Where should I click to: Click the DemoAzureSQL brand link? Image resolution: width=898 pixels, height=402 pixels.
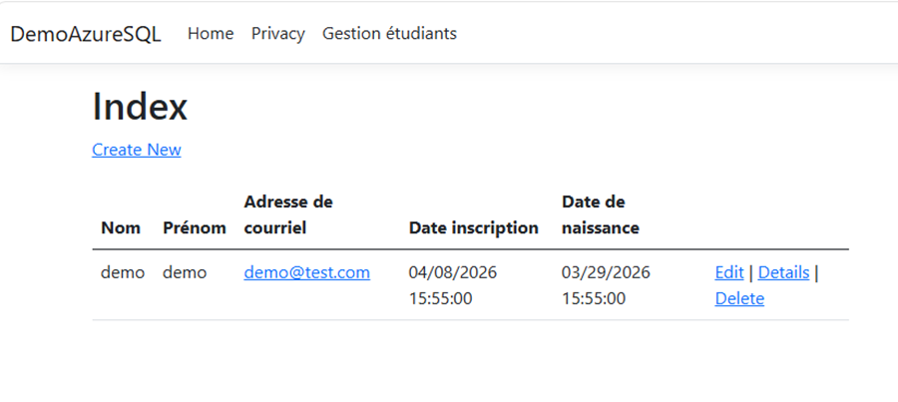click(85, 34)
